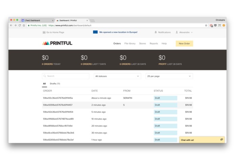Open order 59be8f066eb5766ecf617d9d

point(58,126)
